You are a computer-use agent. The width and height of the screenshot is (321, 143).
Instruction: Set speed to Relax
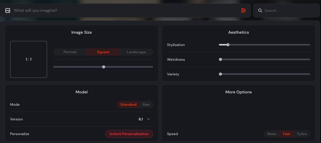[272, 134]
